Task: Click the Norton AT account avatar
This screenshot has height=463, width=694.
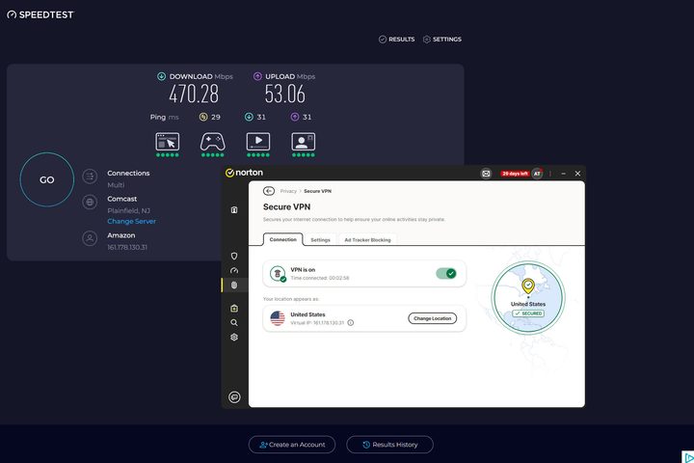Action: 537,174
